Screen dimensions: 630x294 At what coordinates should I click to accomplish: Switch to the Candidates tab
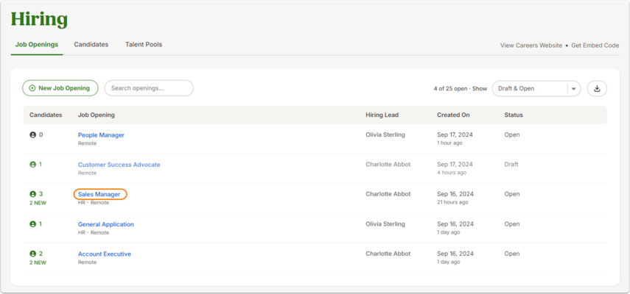91,44
